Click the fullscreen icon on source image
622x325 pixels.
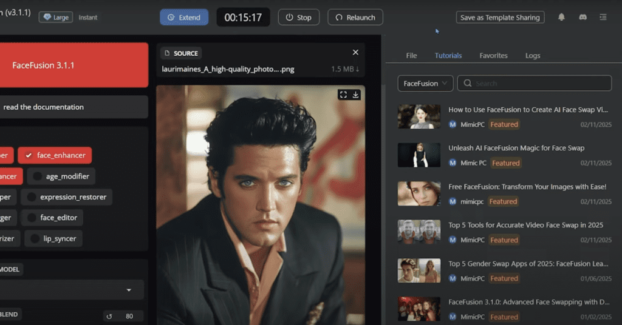(x=343, y=95)
